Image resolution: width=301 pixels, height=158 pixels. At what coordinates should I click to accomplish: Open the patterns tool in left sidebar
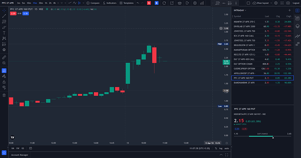pos(4,38)
